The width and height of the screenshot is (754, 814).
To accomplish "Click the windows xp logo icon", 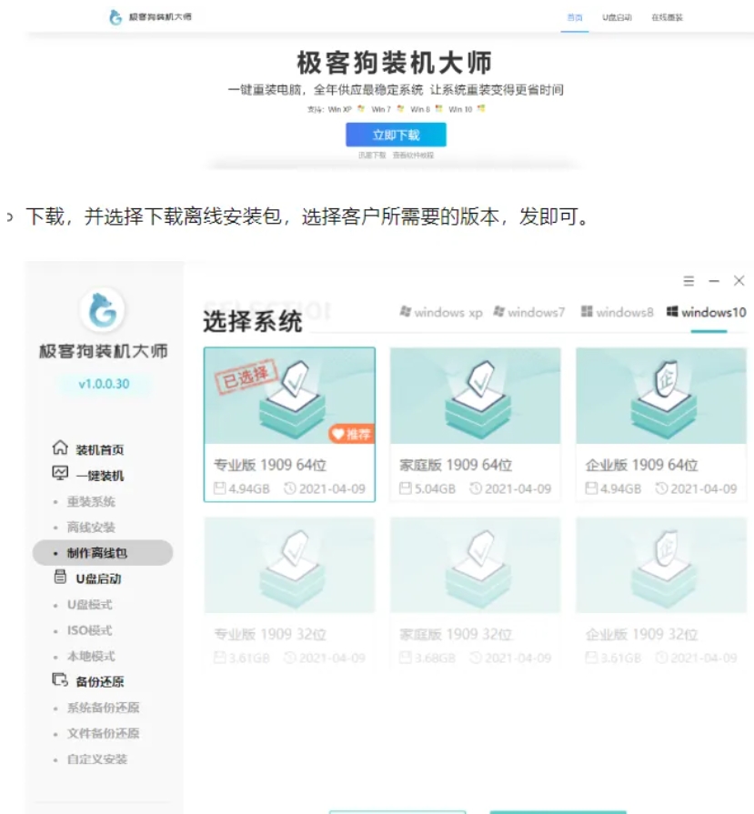I will [x=406, y=311].
